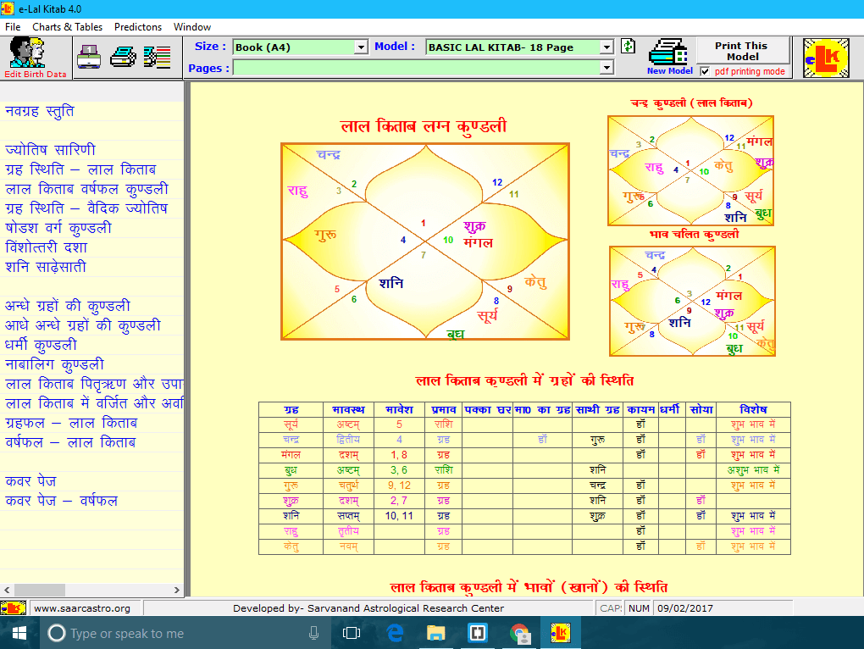Click the लाल किताब लग्न कुण्डली chart
Screen dimensions: 864x649
click(425, 241)
